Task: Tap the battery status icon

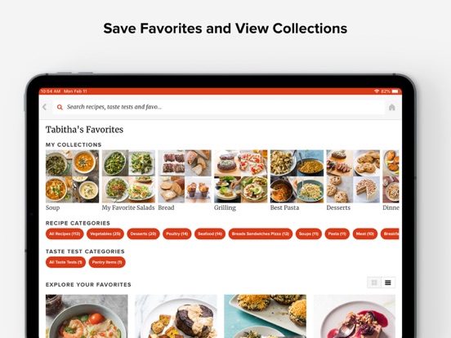Action: 395,91
